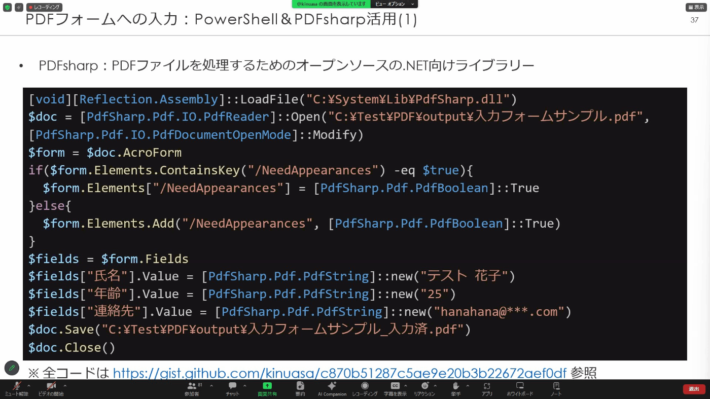This screenshot has width=710, height=399.
Task: Open the gist.github.com/kinuasa link
Action: [x=339, y=373]
